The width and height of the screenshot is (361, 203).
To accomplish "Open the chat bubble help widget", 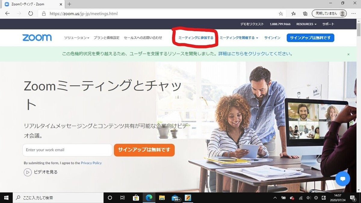I will pos(343,179).
